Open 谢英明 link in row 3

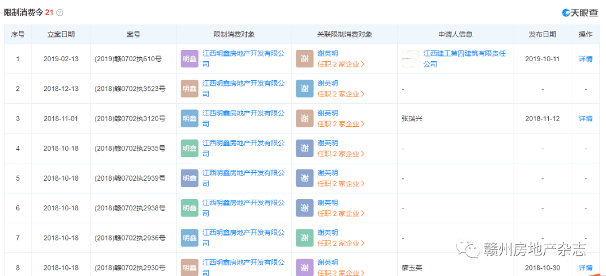tap(327, 113)
